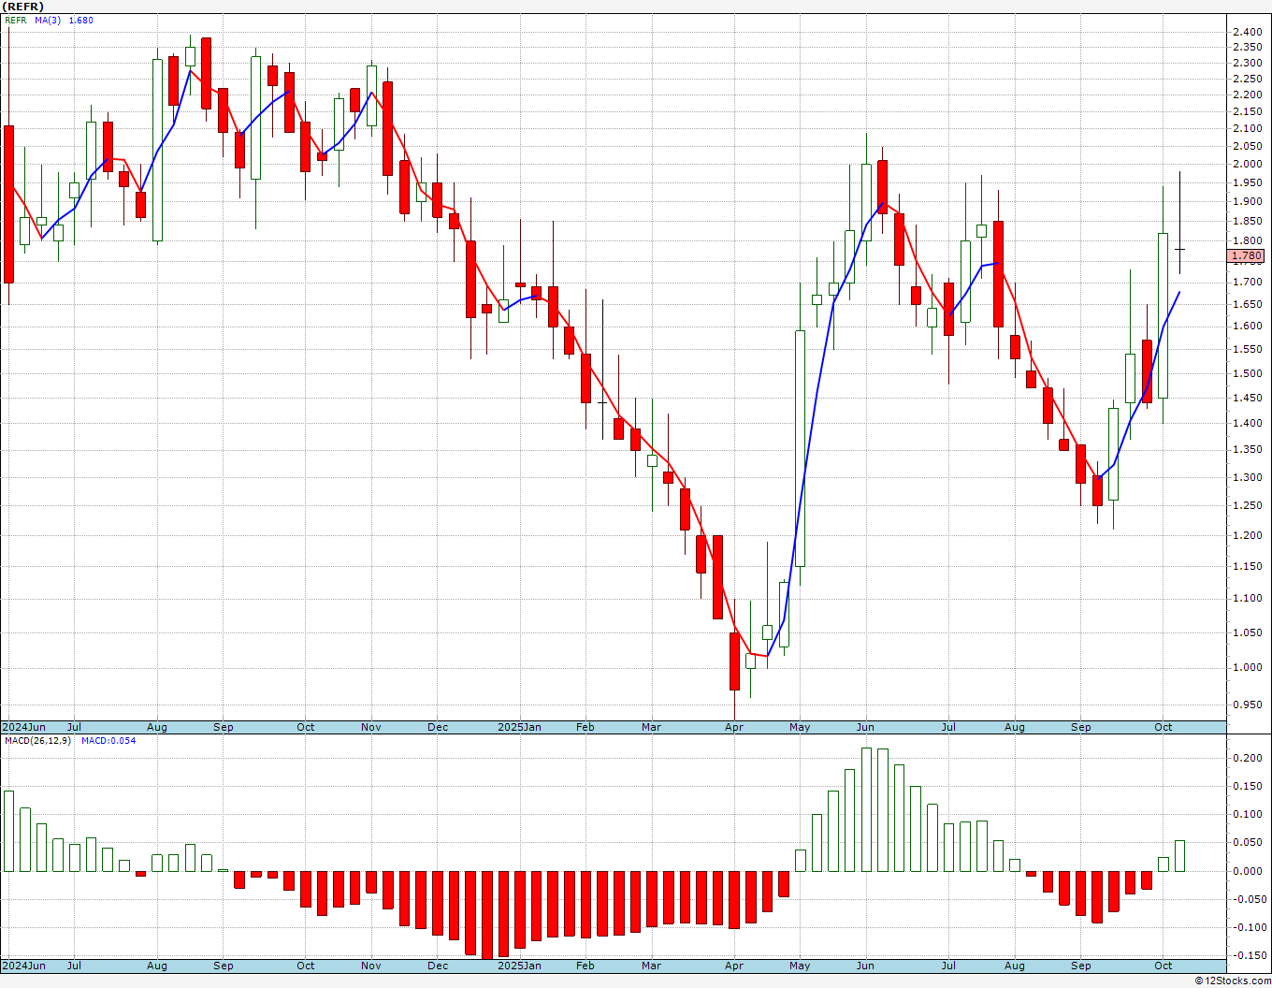Click the Aug 2025 marker on price chart axis

click(x=1015, y=727)
